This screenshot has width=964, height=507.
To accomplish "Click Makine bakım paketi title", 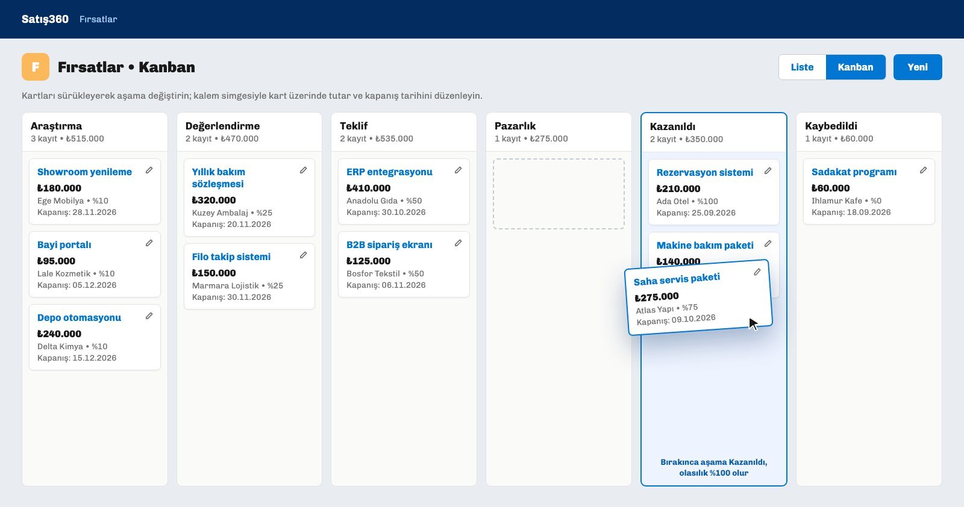I will [x=705, y=246].
